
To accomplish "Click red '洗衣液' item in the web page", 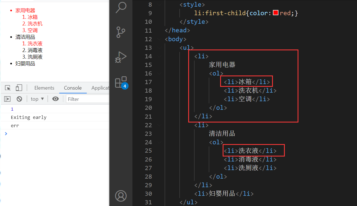I will tap(35, 44).
